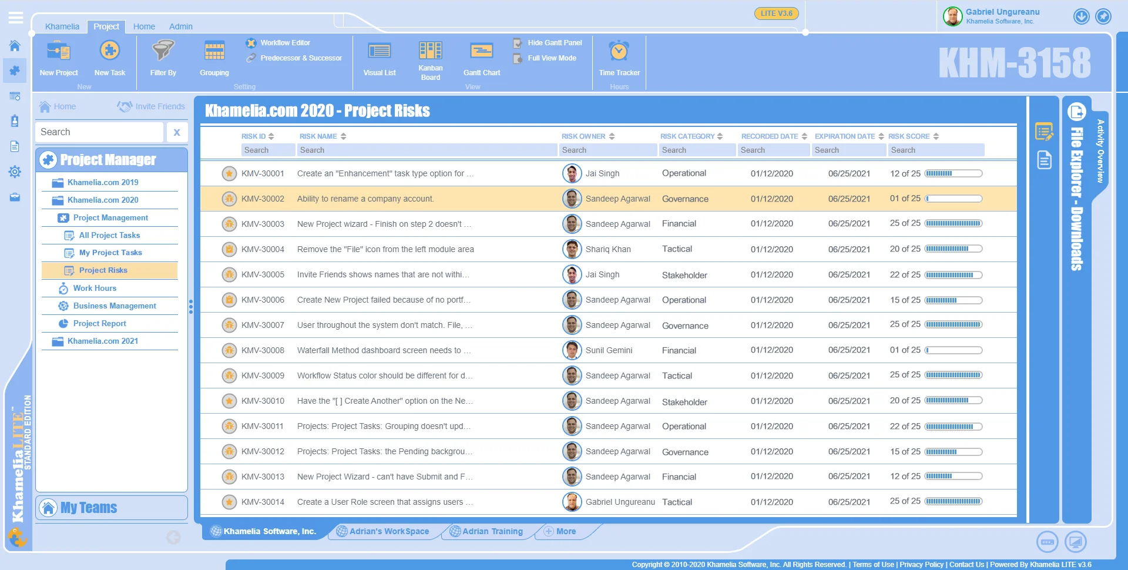Screen dimensions: 1128x570
Task: Open the Activity Overview side tab
Action: 1100,151
